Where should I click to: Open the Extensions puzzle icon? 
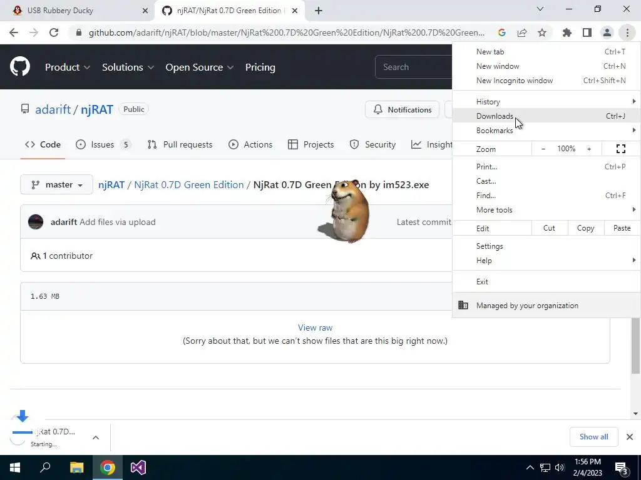point(567,32)
